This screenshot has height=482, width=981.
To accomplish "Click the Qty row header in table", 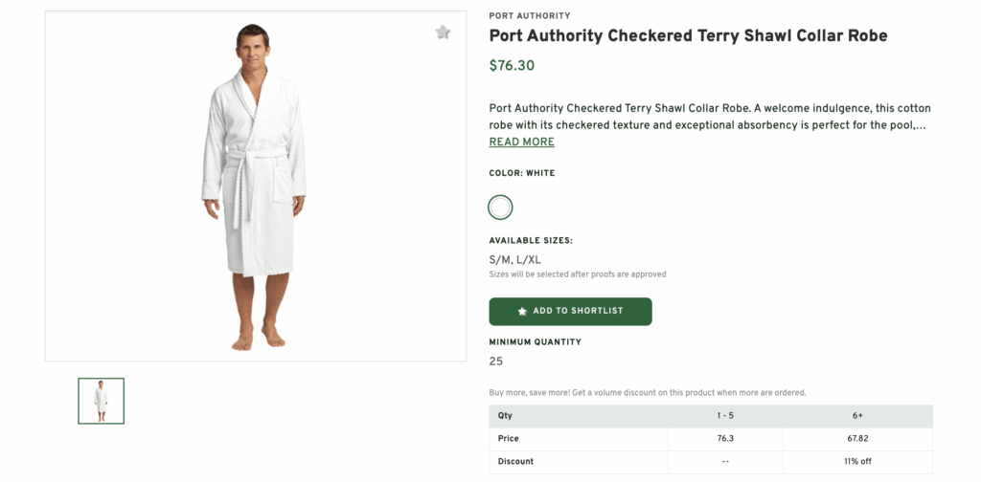I will tap(506, 416).
